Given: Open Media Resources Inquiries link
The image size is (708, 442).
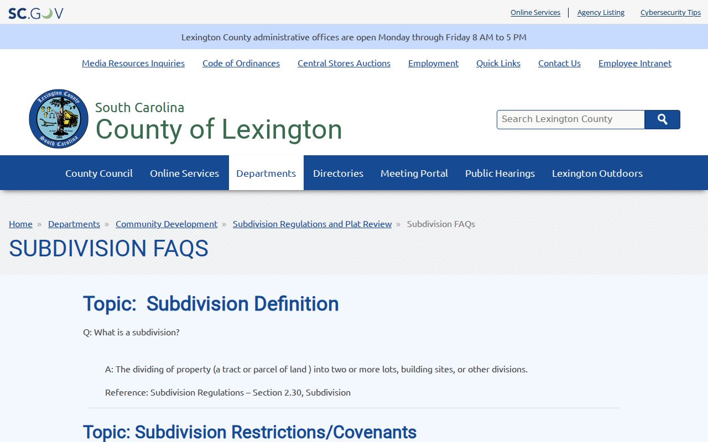Looking at the screenshot, I should point(133,63).
